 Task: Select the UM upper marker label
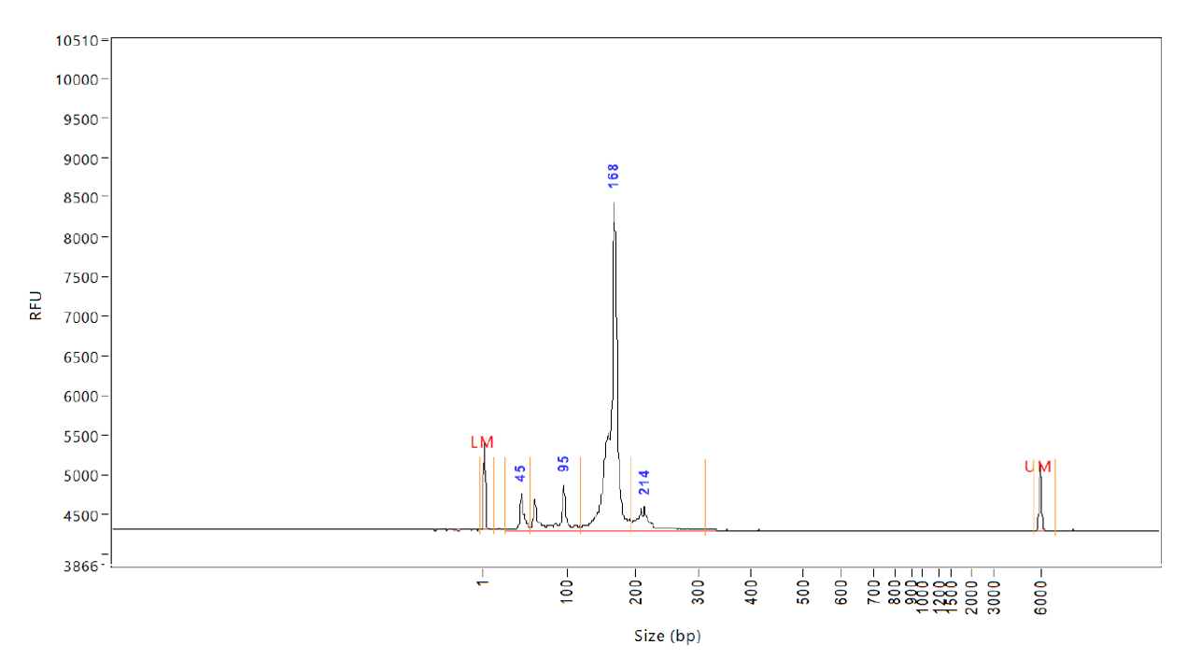pyautogui.click(x=1036, y=466)
